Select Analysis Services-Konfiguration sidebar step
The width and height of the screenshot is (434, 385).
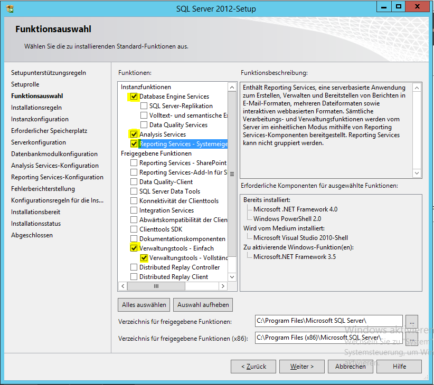pos(55,166)
